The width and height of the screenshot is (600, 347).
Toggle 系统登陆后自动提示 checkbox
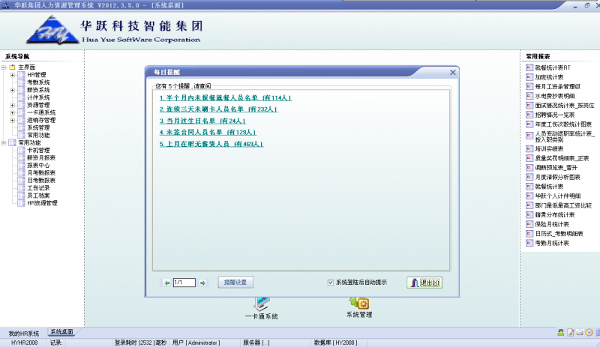(331, 283)
